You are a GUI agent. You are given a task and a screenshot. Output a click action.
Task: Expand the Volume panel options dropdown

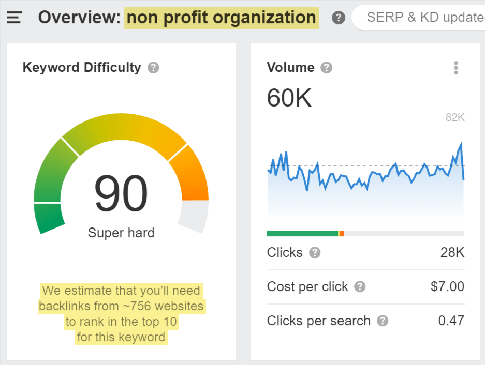pos(456,67)
